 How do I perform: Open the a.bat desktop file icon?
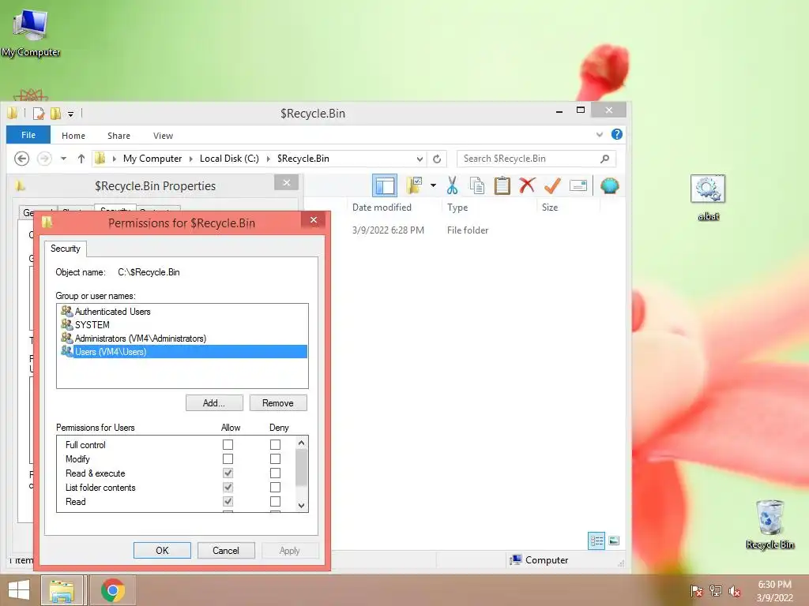pos(708,198)
